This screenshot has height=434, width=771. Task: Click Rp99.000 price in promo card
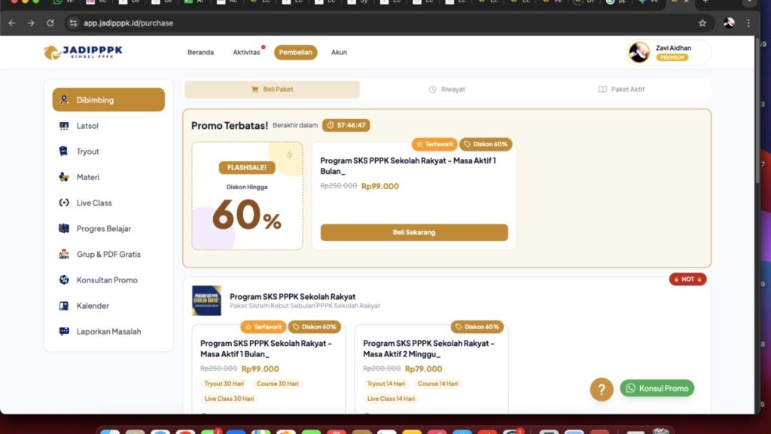click(380, 186)
